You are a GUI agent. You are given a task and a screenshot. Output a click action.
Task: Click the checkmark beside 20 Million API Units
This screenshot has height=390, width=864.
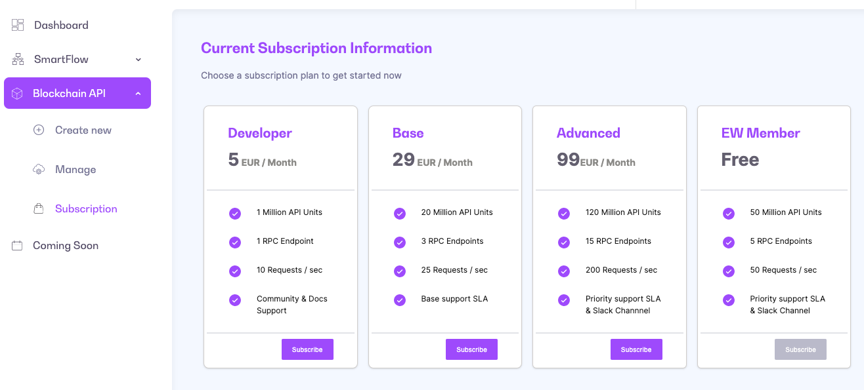tap(399, 214)
